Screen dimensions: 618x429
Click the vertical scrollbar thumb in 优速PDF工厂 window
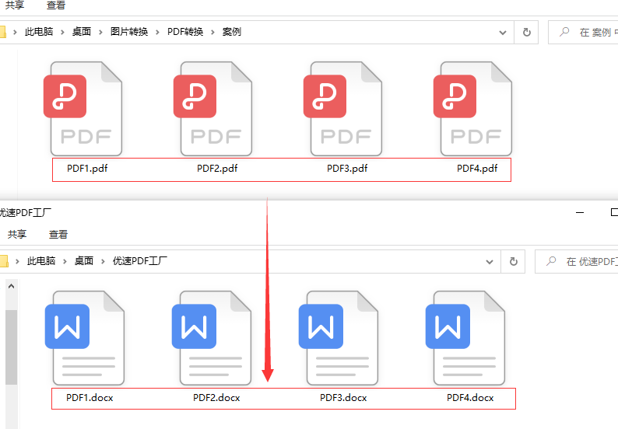point(11,347)
